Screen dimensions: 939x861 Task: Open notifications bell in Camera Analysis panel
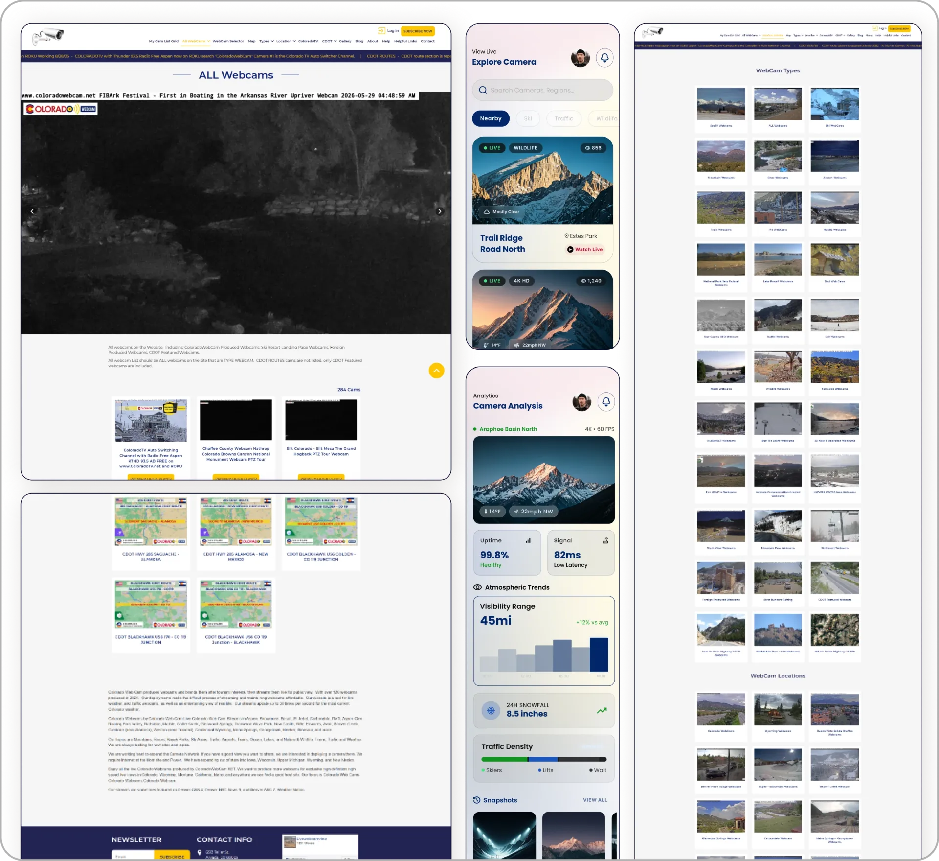pyautogui.click(x=606, y=402)
